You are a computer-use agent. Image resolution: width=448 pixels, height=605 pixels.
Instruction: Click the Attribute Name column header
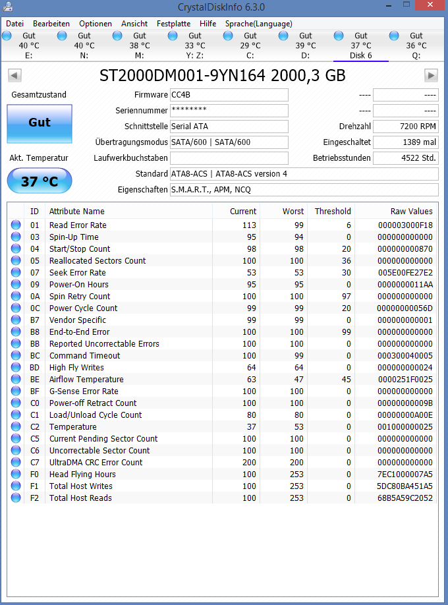click(x=128, y=211)
